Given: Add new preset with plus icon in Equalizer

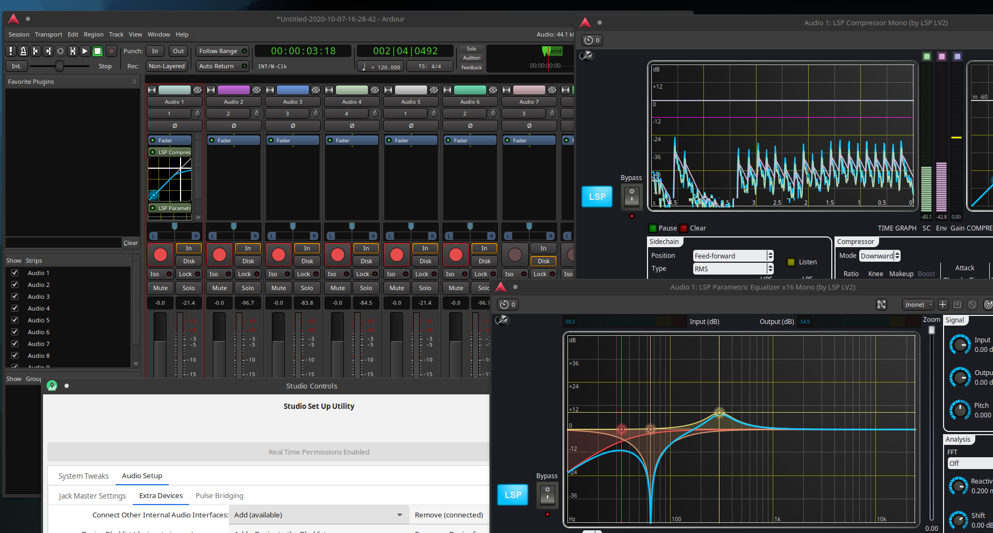Looking at the screenshot, I should 942,305.
